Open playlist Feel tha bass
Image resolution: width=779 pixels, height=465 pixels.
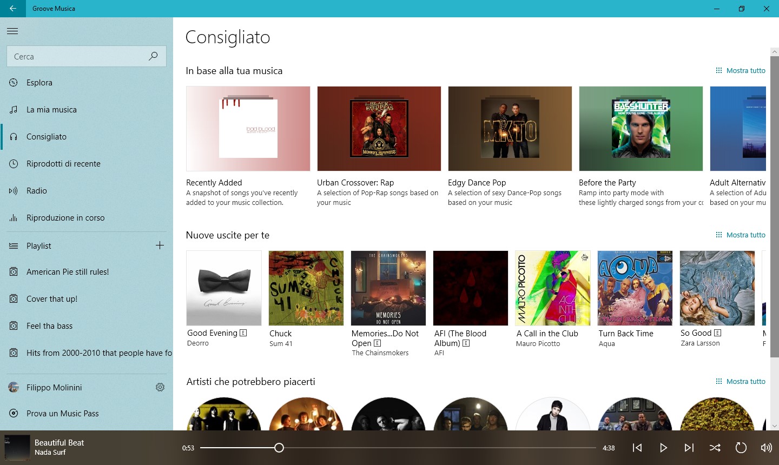pos(87,326)
